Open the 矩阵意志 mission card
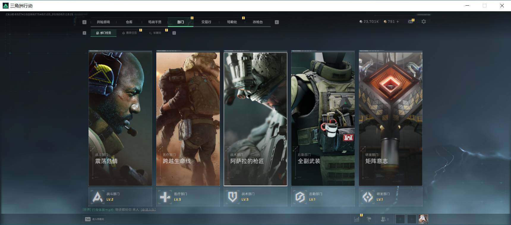 pyautogui.click(x=391, y=119)
